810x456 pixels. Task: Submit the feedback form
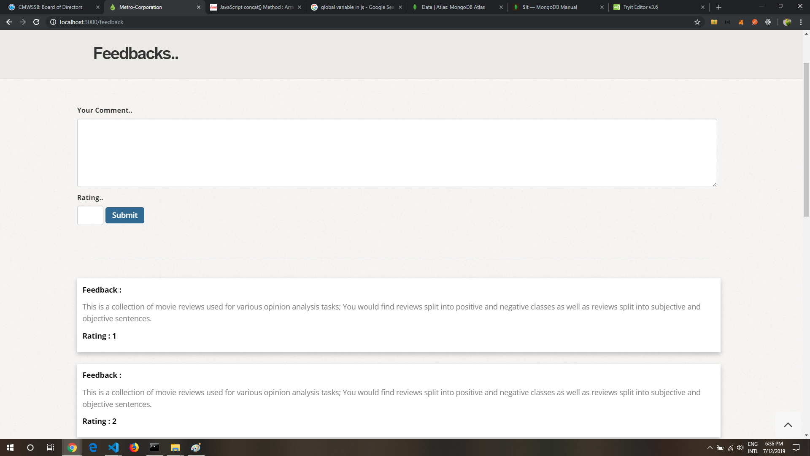click(125, 215)
